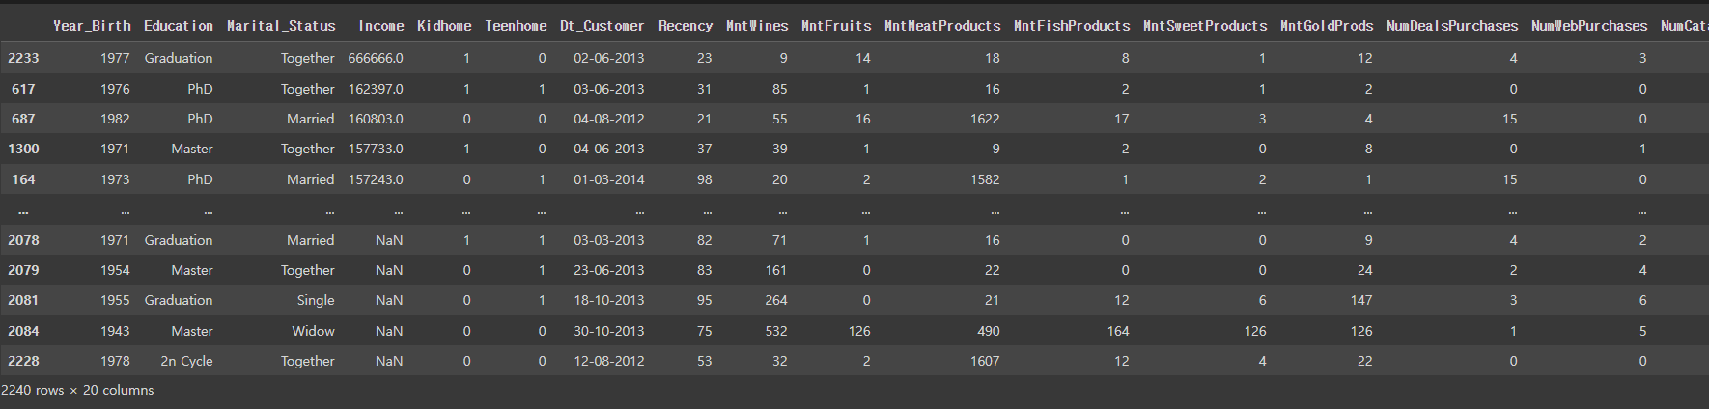Click meat products value 490

(989, 331)
